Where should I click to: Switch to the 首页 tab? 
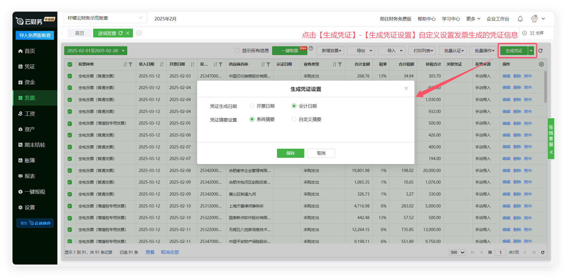80,33
